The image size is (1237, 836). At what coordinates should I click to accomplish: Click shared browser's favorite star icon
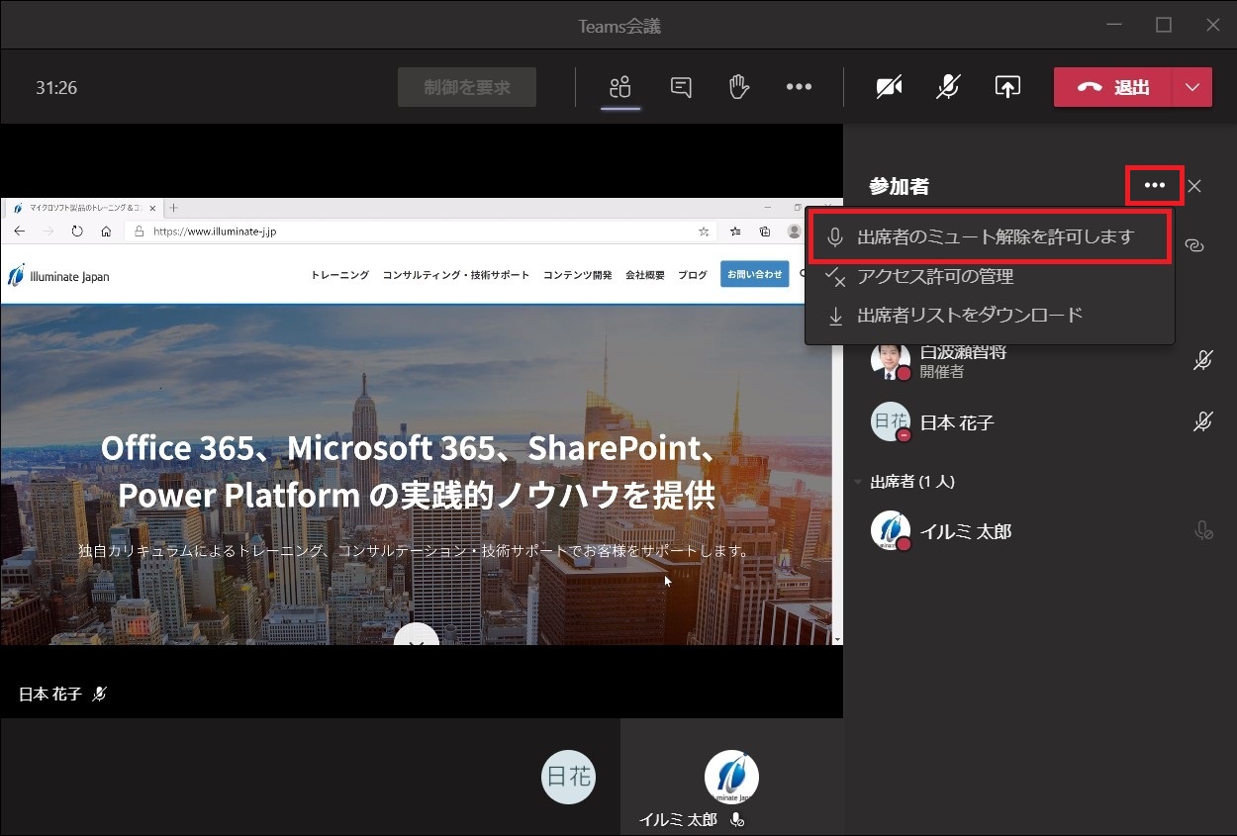tap(704, 232)
